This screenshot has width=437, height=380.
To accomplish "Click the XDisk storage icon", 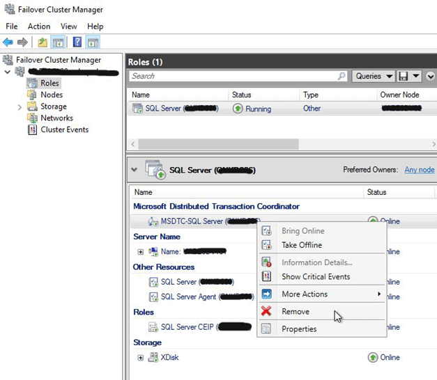I will [x=153, y=357].
